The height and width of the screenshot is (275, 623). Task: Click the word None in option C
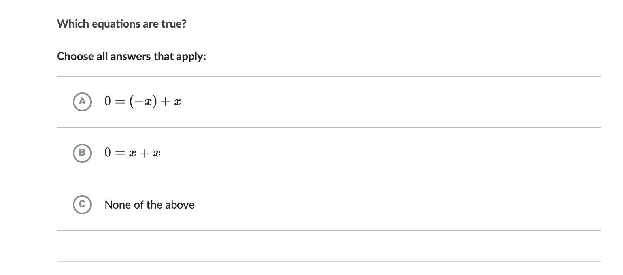pos(115,205)
